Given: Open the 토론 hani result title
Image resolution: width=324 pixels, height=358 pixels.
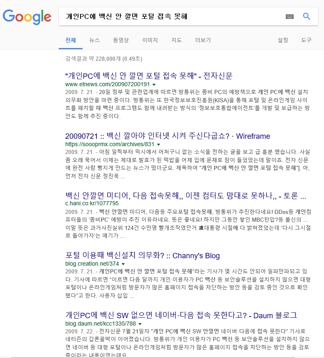Looking at the screenshot, I should [x=186, y=195].
